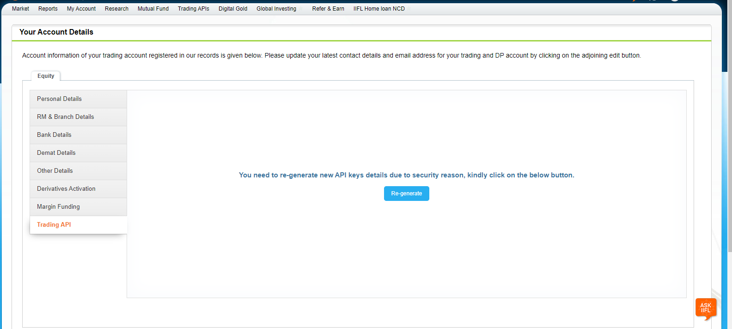The width and height of the screenshot is (732, 329).
Task: Open Other Details section
Action: point(78,171)
